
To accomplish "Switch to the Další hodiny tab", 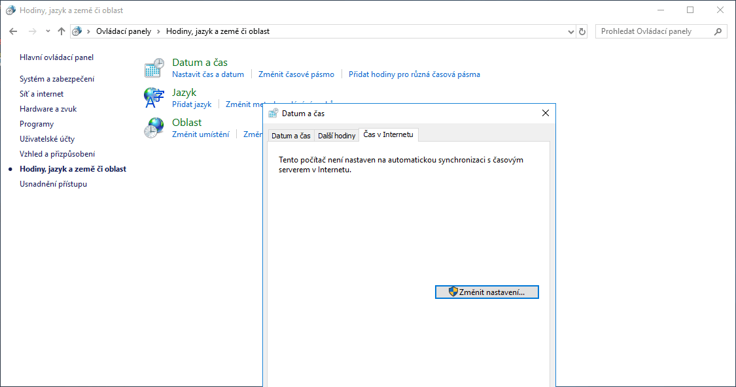I will [336, 136].
